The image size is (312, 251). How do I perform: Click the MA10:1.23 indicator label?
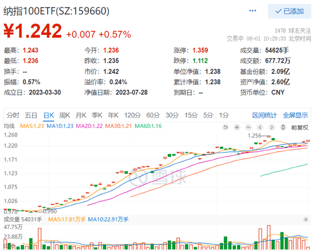click(x=60, y=126)
